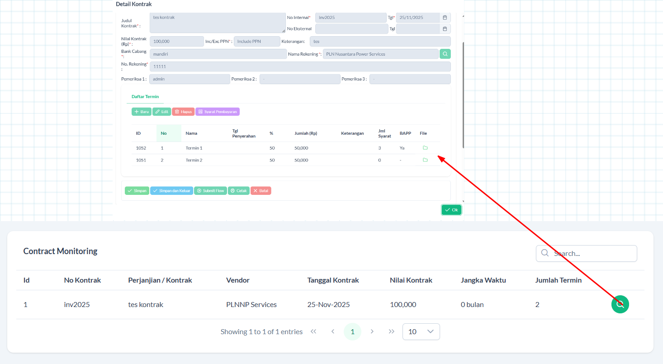Click the Detail Kontrak vertical scrollbar
Image resolution: width=663 pixels, height=364 pixels.
[x=463, y=95]
